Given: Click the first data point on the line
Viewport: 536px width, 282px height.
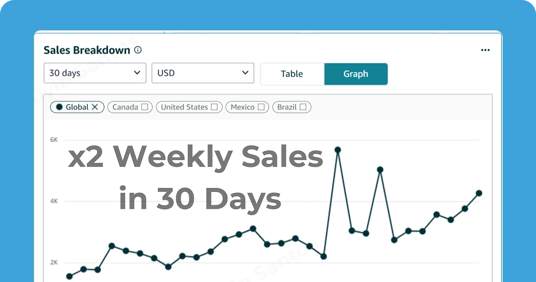Looking at the screenshot, I should [69, 276].
